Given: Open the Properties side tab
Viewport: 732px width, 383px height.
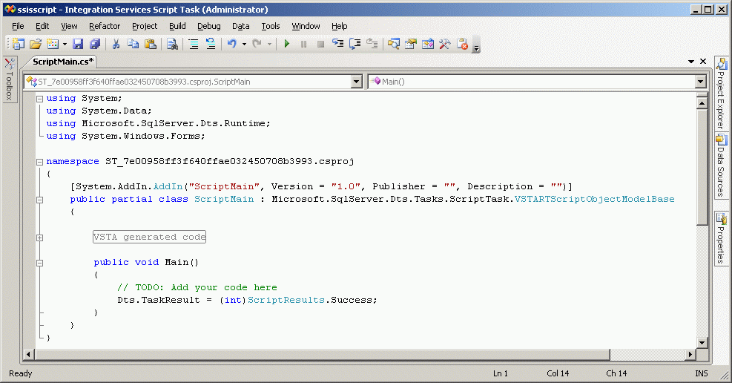Looking at the screenshot, I should click(x=722, y=238).
